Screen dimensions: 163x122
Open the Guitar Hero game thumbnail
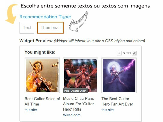[x=80, y=76]
